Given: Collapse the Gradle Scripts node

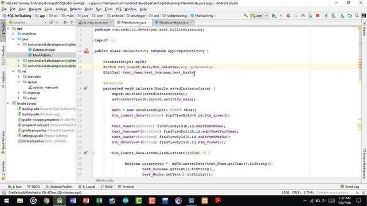Looking at the screenshot, I should [x=8, y=104].
